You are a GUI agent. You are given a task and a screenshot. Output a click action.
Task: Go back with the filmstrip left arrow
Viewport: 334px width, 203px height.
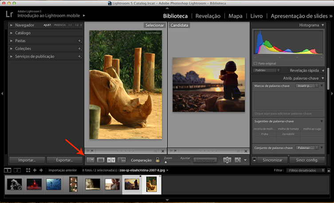[x=35, y=170]
